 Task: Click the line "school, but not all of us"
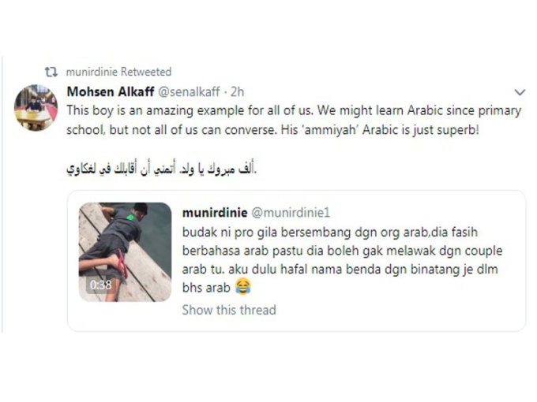272,130
